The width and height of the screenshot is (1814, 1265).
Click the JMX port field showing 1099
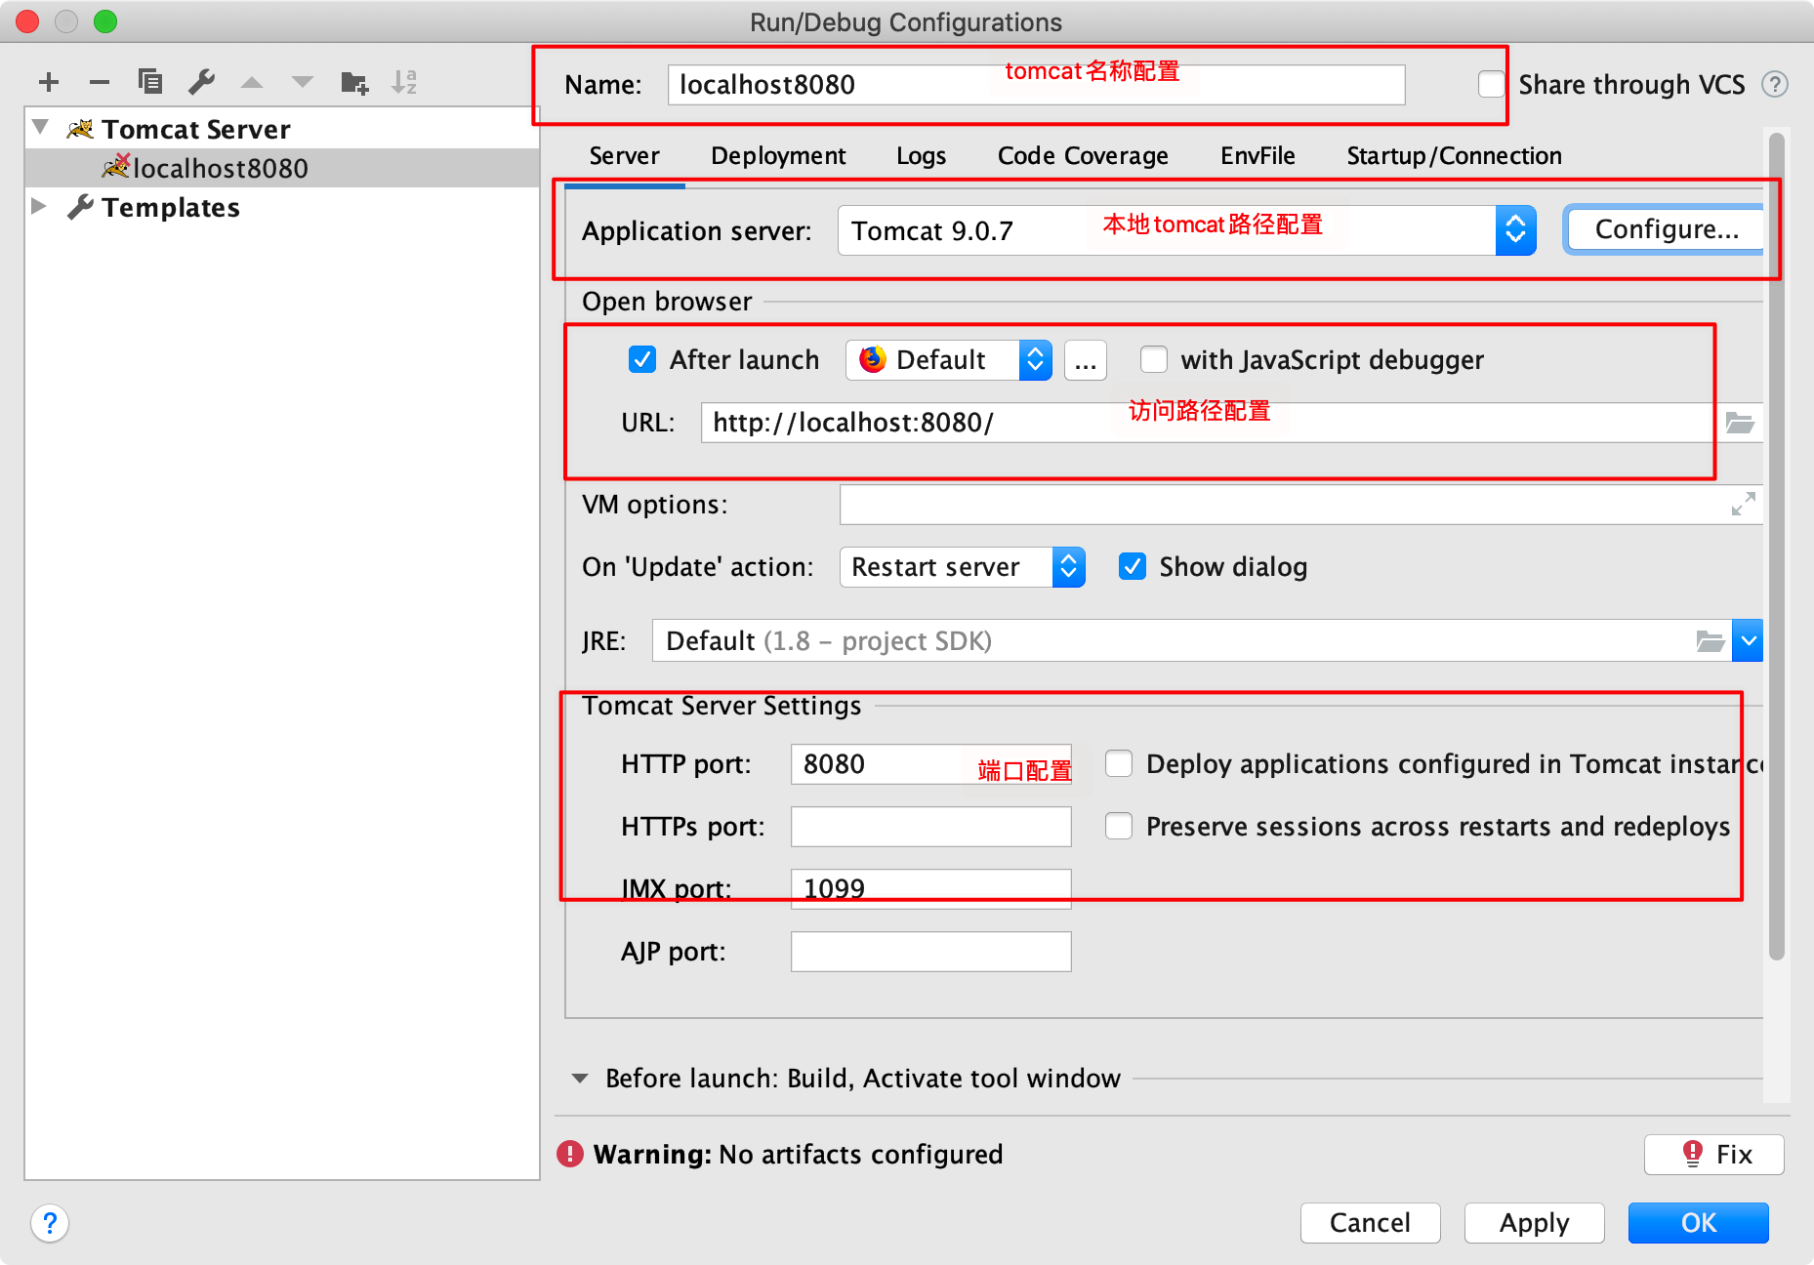coord(931,889)
